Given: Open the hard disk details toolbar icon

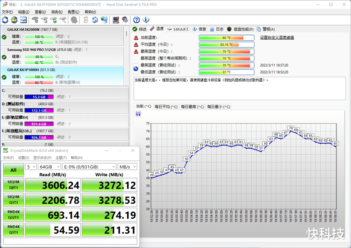Looking at the screenshot, I should (24, 20).
